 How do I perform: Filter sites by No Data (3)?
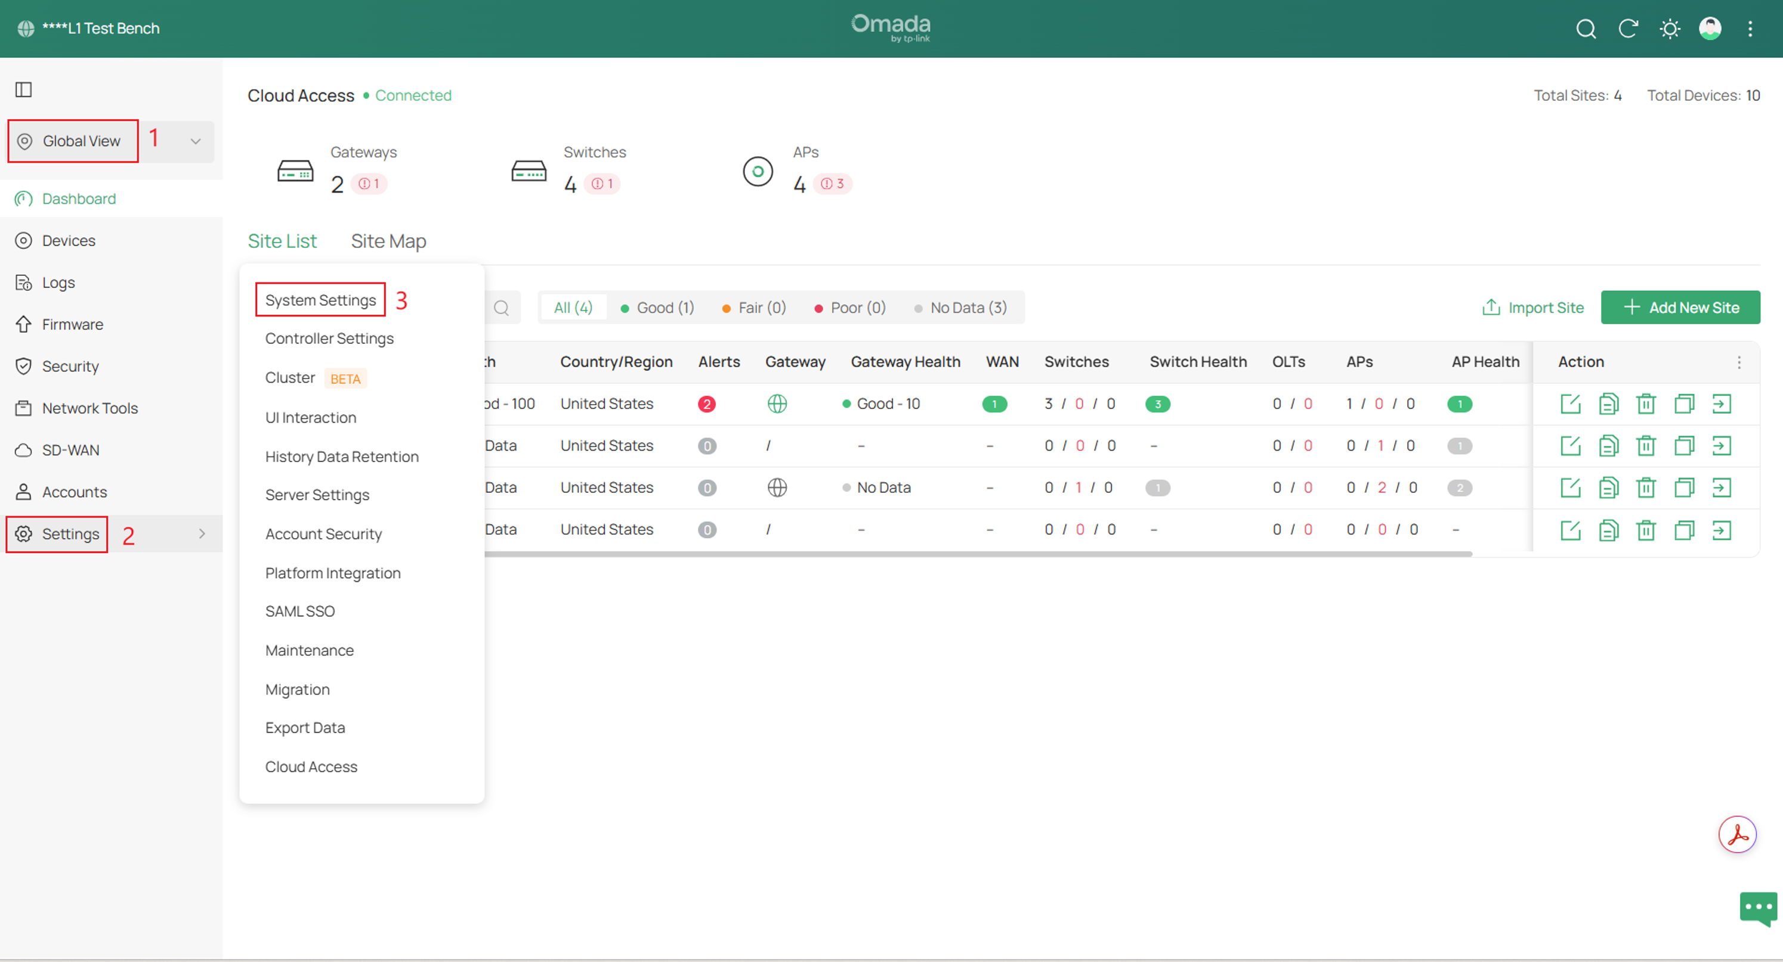tap(961, 308)
